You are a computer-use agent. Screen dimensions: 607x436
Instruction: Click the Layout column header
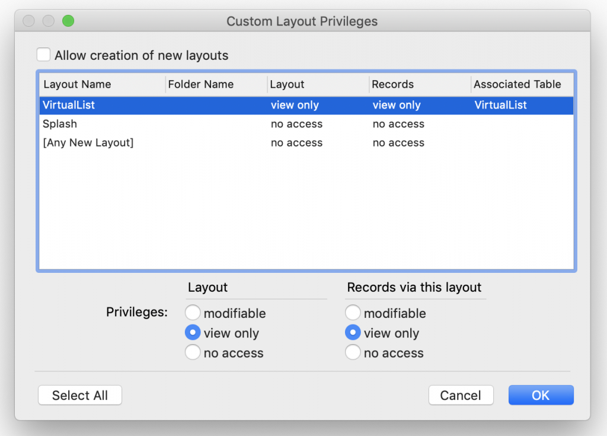pos(287,84)
